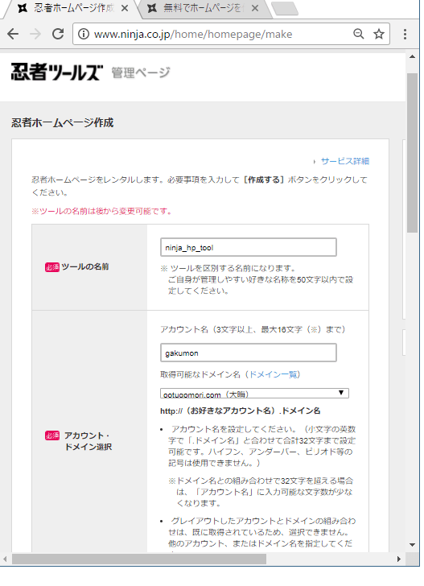Click the アカウント・ドメイン選択 label
Viewport: 424px width, 586px height.
point(89,441)
